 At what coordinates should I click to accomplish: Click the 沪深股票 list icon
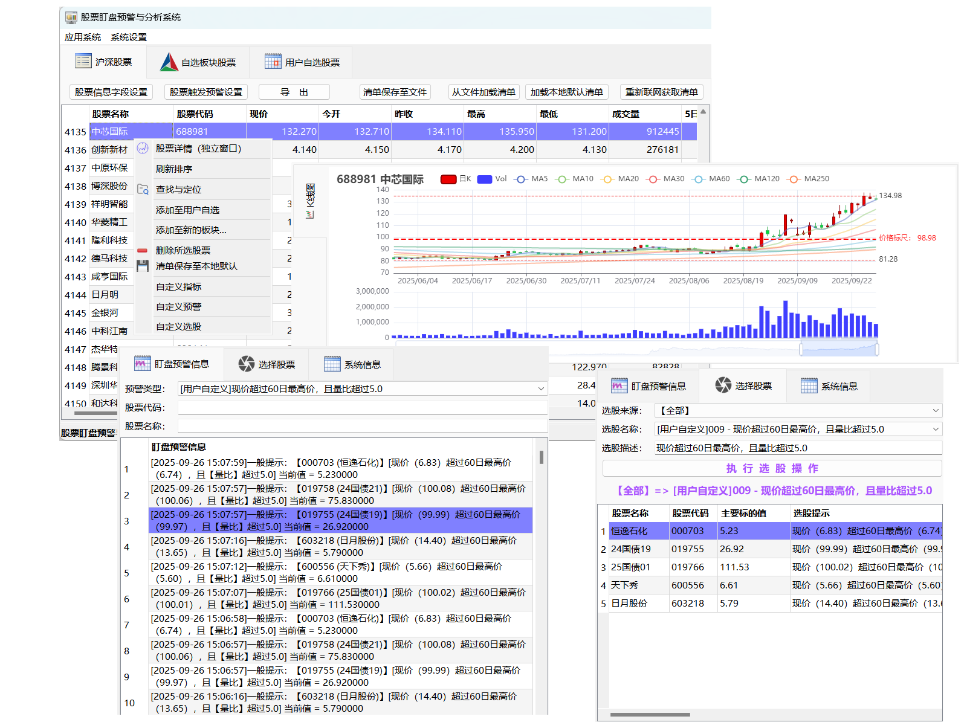pos(83,62)
